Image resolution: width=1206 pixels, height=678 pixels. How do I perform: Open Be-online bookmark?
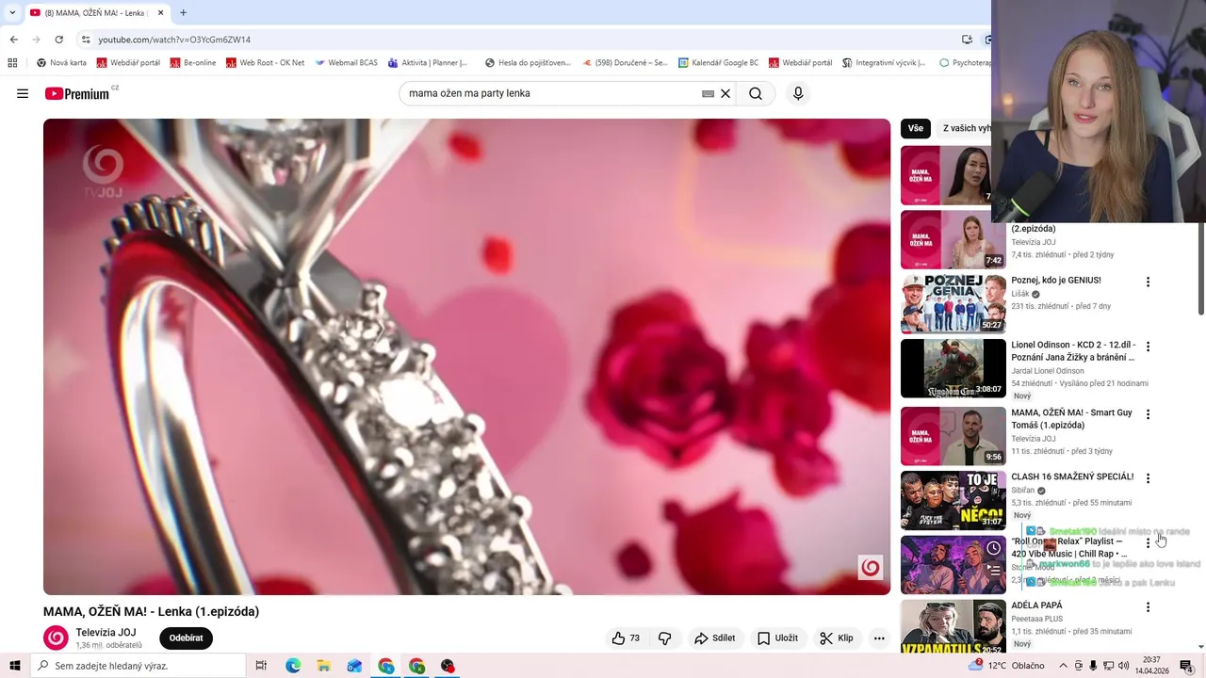click(193, 63)
